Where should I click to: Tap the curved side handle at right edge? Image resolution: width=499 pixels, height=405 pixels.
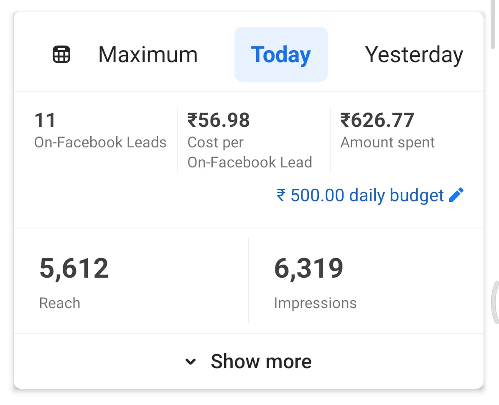(494, 302)
